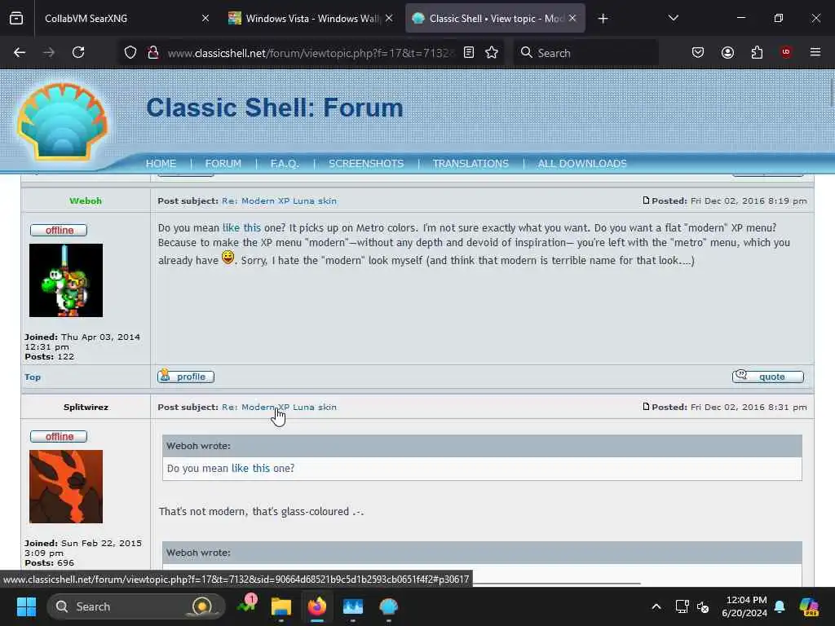Open the Firefox account icon
The width and height of the screenshot is (835, 626).
(x=727, y=52)
